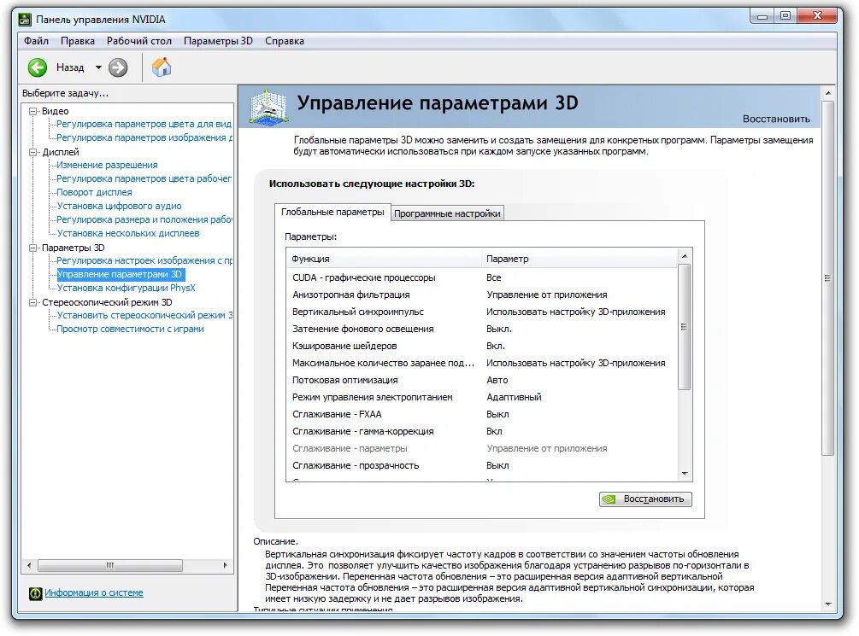
Task: Select Затенение фонового освещения row
Action: pos(481,329)
